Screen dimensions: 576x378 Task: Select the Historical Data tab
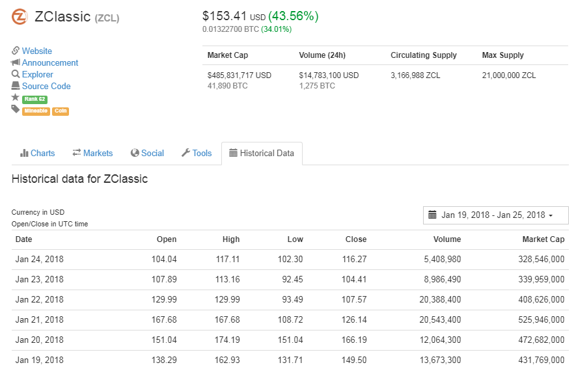[262, 153]
